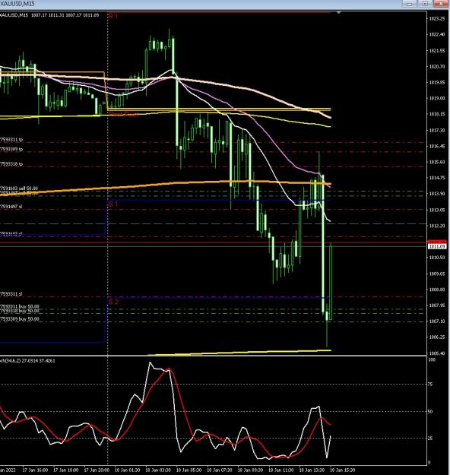
Task: Click the 1819.00 value on price axis
Action: 436,99
